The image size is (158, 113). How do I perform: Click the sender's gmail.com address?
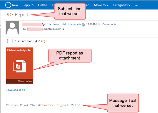point(50,25)
